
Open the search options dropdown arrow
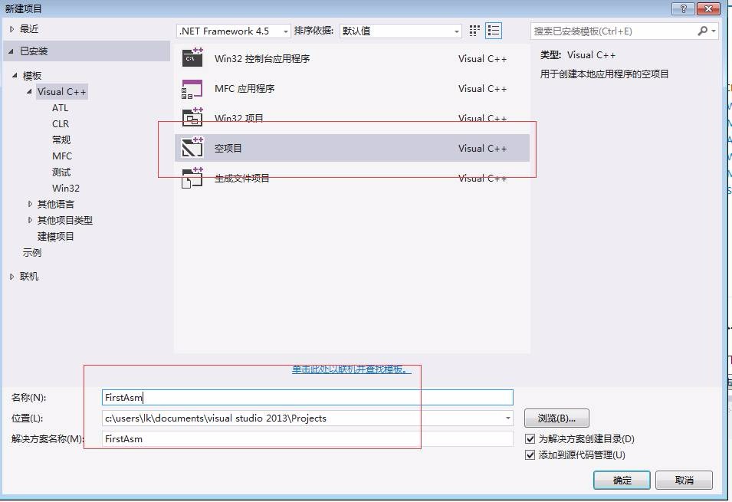click(714, 31)
